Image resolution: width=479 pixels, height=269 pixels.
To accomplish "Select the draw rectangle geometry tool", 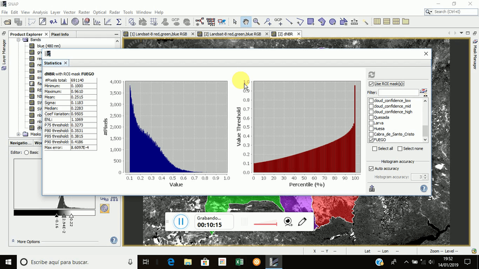I will pos(311,22).
